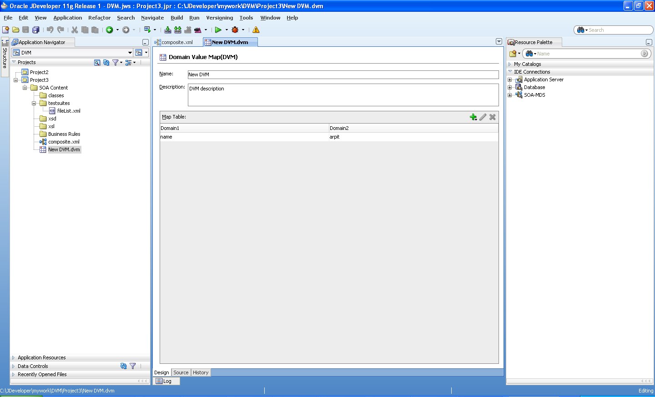Open the Versioning menu
This screenshot has height=397, width=655.
pos(219,18)
